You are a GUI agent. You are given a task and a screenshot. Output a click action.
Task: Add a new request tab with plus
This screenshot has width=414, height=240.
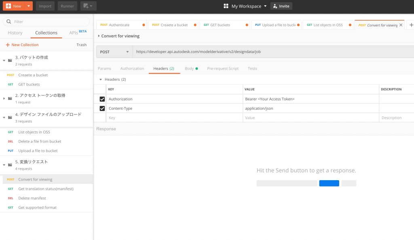point(411,25)
